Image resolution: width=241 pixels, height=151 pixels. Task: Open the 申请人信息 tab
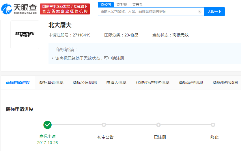click(x=116, y=82)
